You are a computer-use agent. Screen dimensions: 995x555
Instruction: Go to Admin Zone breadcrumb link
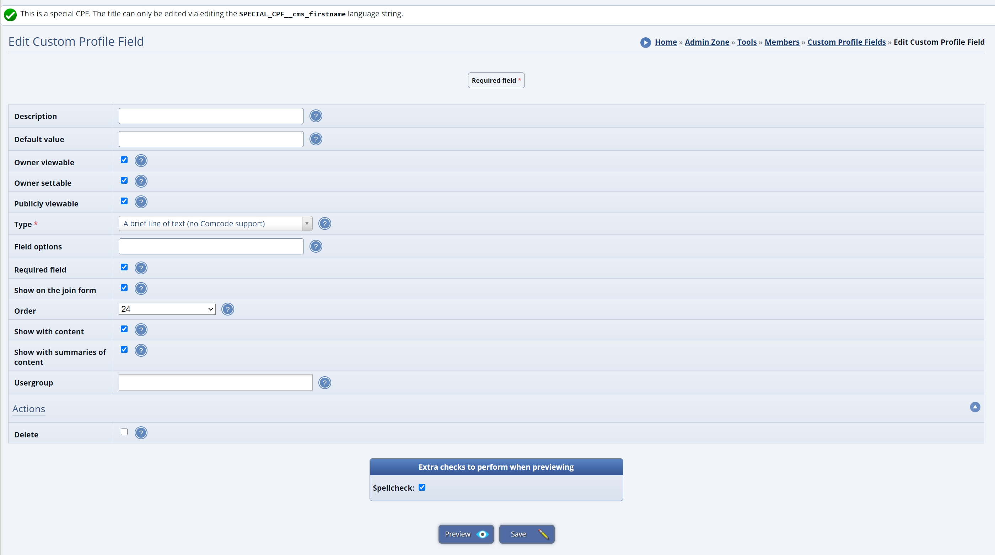(706, 42)
